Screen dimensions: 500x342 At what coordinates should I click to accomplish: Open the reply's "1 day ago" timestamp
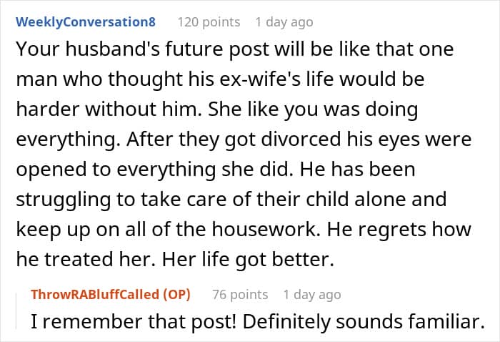click(x=311, y=294)
